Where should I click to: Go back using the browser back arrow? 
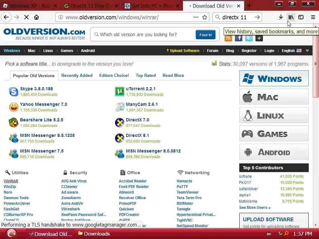pyautogui.click(x=6, y=17)
